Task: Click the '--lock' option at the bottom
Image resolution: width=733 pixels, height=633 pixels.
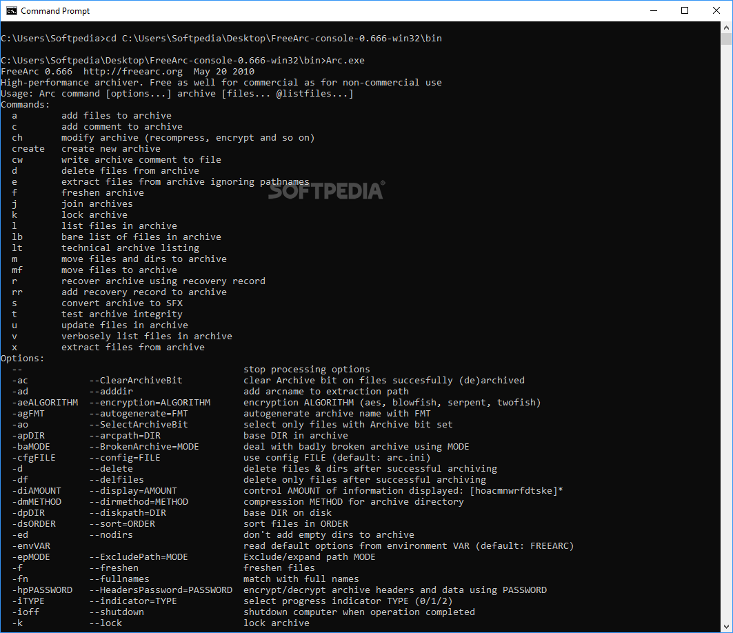Action: pyautogui.click(x=106, y=623)
